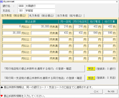Viewport: 119px width, 98px height.
Task: Click the 同行他店宛 column header
Action: pos(80,21)
